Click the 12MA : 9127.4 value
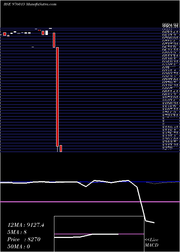Screen dimensions: 180x252 pos(26,225)
